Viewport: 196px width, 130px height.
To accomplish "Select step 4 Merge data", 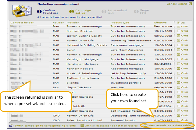I will [141, 12].
